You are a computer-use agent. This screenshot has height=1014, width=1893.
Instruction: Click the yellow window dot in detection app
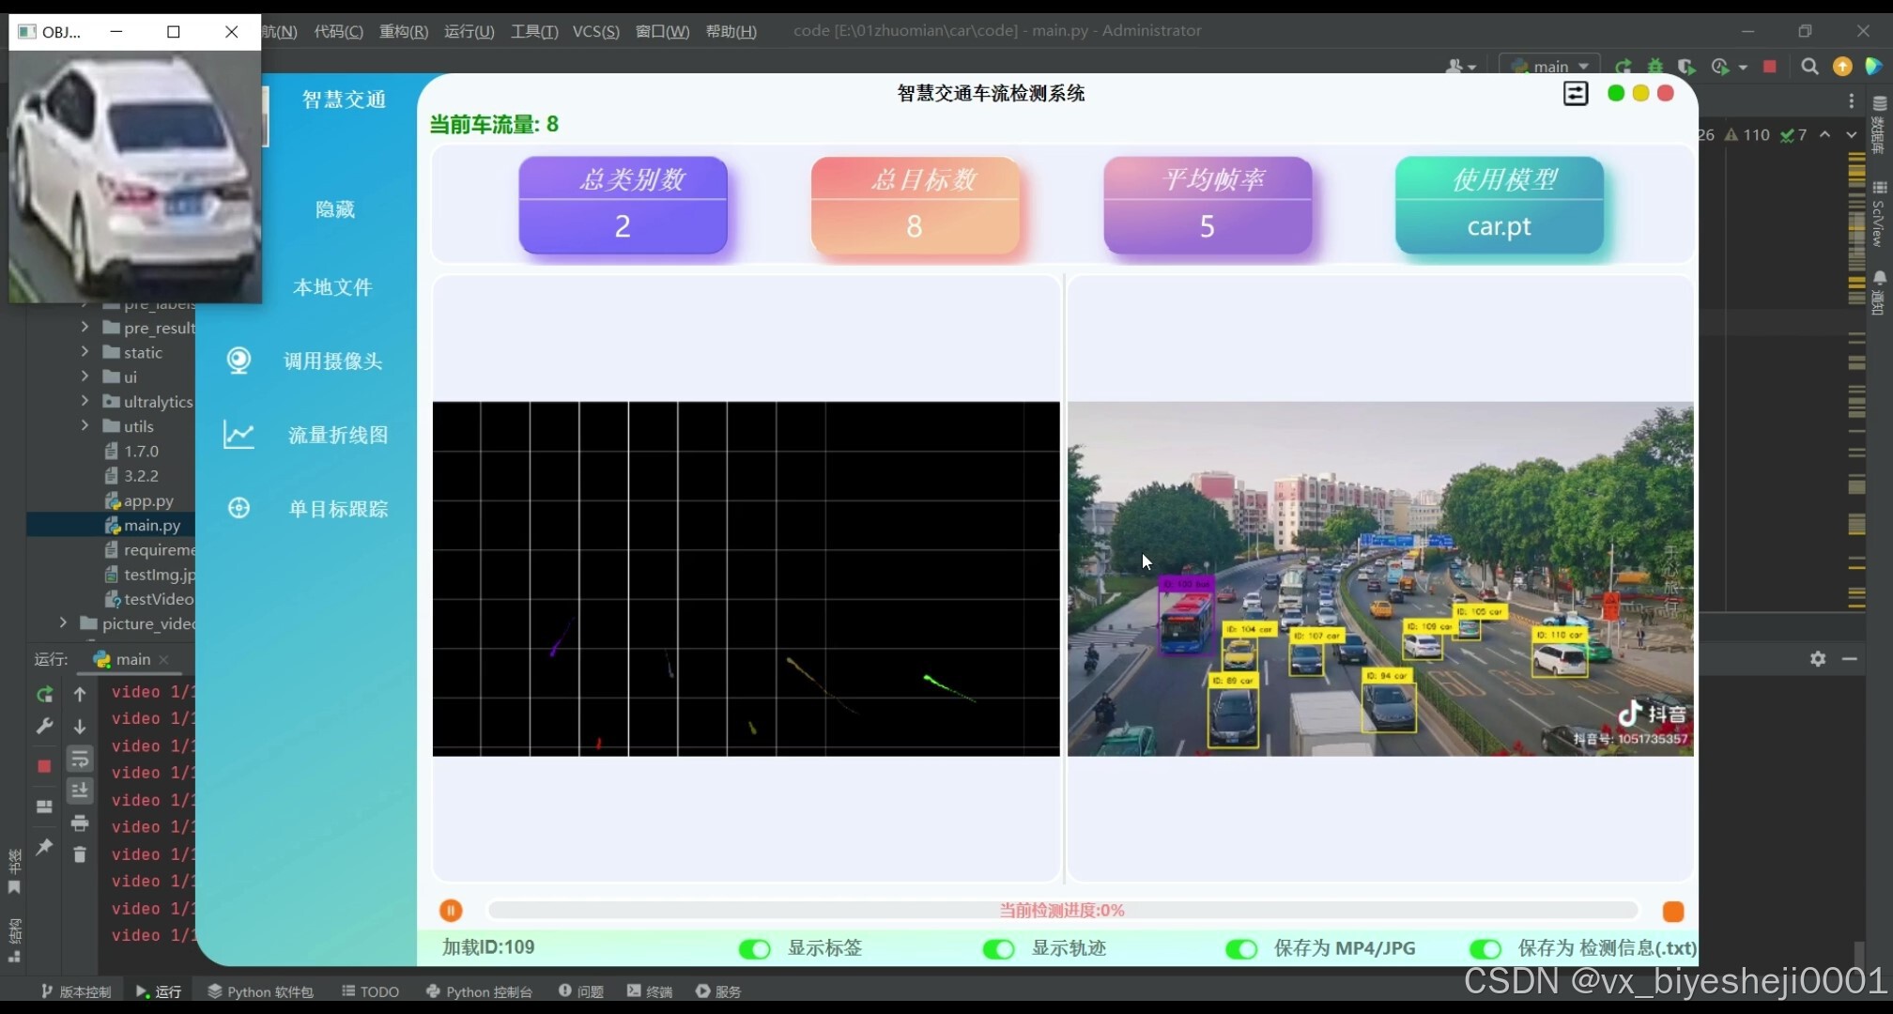1640,93
